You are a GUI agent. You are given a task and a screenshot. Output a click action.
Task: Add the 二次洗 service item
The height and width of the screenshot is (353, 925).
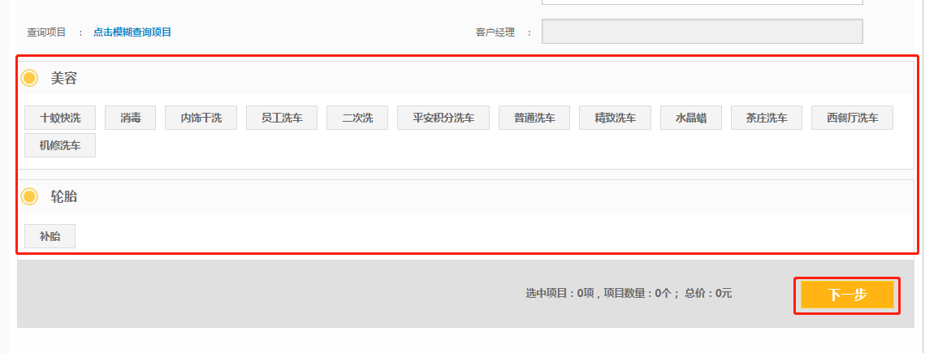click(x=357, y=118)
